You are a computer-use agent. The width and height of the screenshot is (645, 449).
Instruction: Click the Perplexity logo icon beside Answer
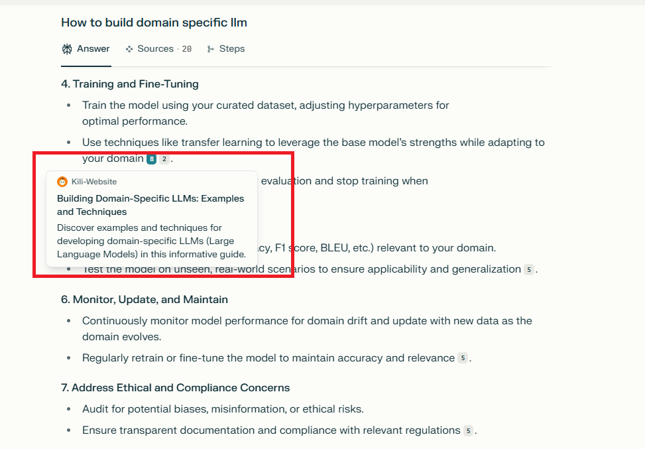pos(67,49)
